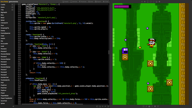Open the Assets panel

pos(65,1)
